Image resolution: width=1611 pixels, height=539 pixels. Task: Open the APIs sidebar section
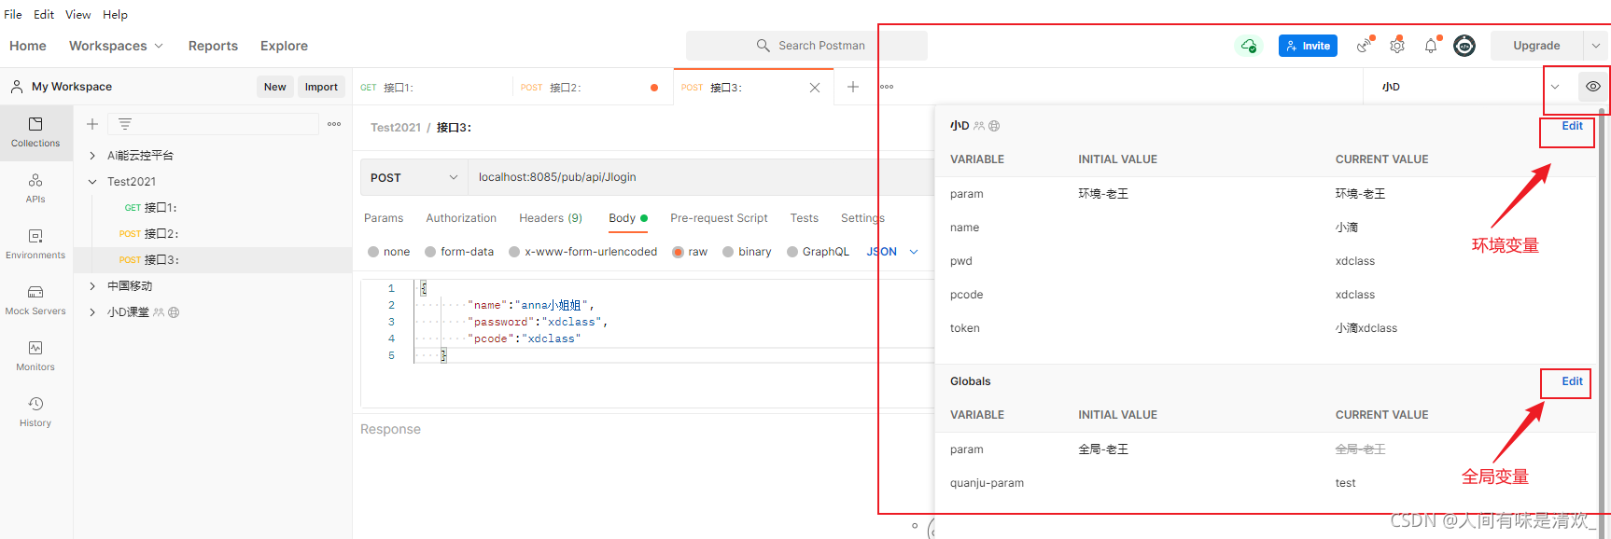tap(35, 188)
